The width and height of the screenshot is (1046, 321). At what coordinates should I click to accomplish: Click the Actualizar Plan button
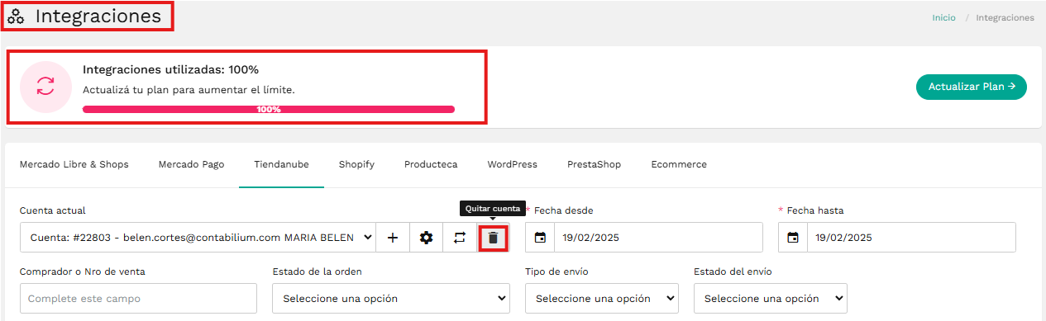972,87
